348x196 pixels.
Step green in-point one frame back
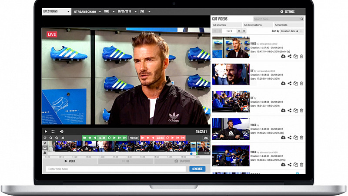point(95,138)
